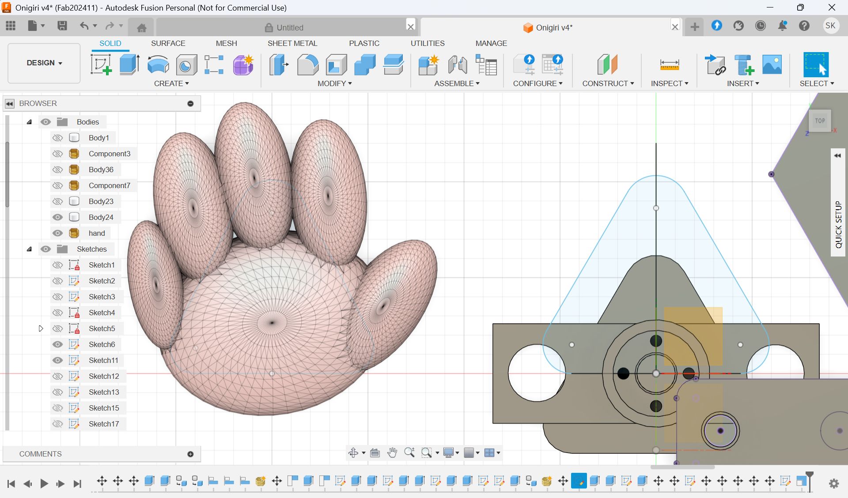Click the Home tab icon
Image resolution: width=848 pixels, height=498 pixels.
(x=141, y=27)
